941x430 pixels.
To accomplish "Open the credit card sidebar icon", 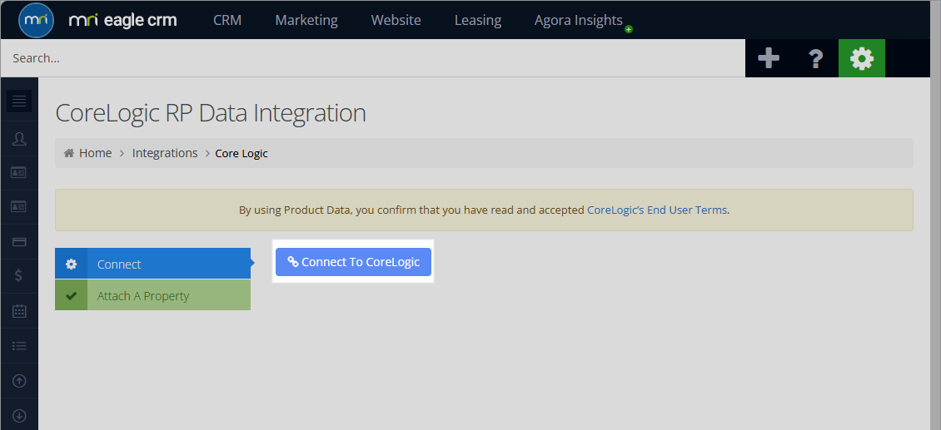I will pyautogui.click(x=19, y=242).
